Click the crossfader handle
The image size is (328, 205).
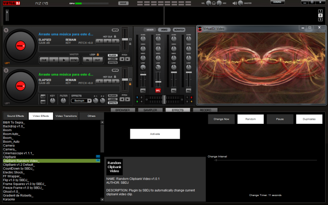pos(164,100)
